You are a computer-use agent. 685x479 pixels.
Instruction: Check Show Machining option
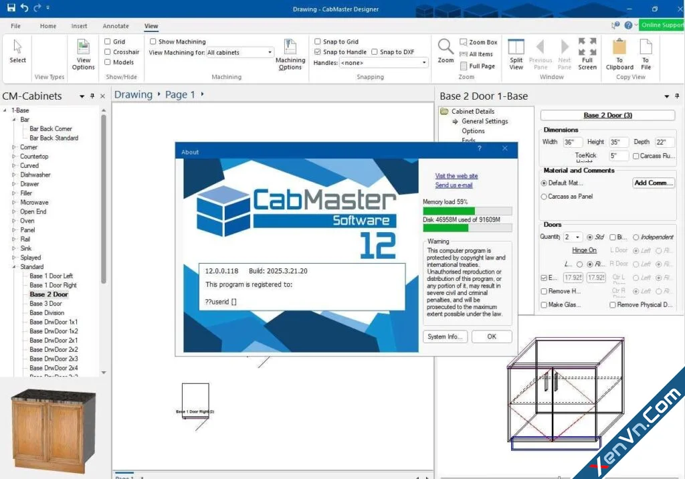[x=153, y=41]
